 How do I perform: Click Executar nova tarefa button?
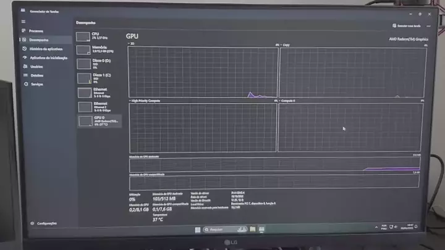click(x=407, y=26)
